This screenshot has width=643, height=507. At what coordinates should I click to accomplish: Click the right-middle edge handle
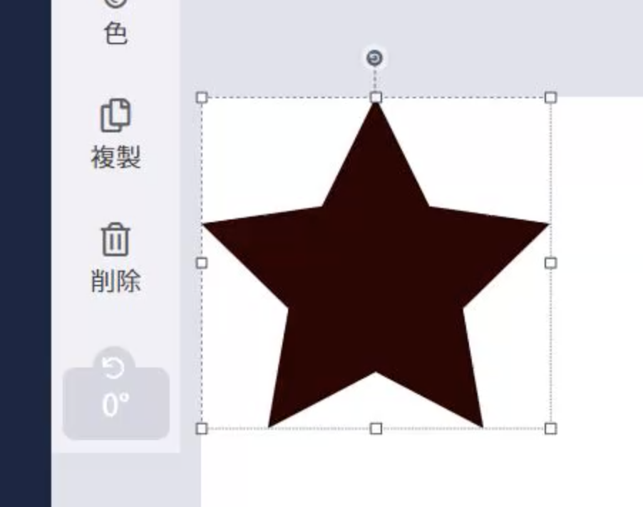click(551, 263)
